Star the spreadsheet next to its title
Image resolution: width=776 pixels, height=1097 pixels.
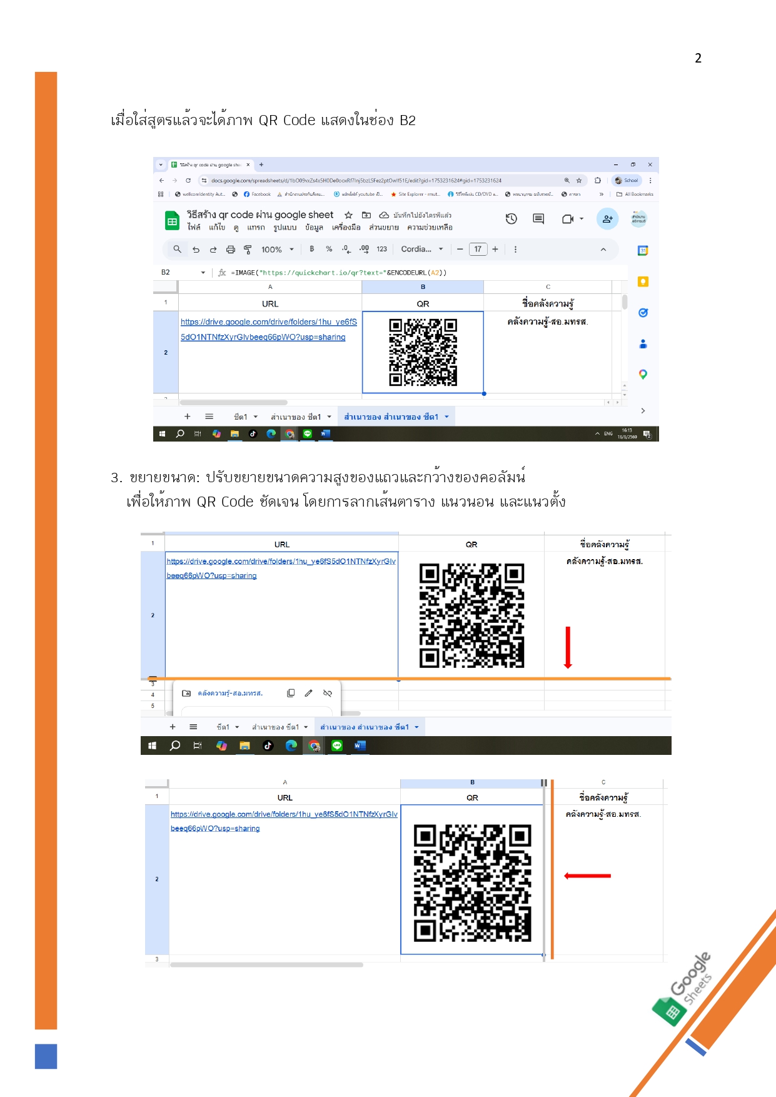349,215
